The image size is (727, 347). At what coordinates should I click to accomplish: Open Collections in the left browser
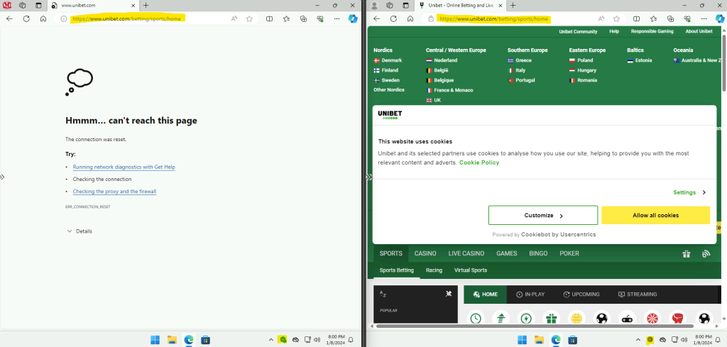[x=303, y=19]
